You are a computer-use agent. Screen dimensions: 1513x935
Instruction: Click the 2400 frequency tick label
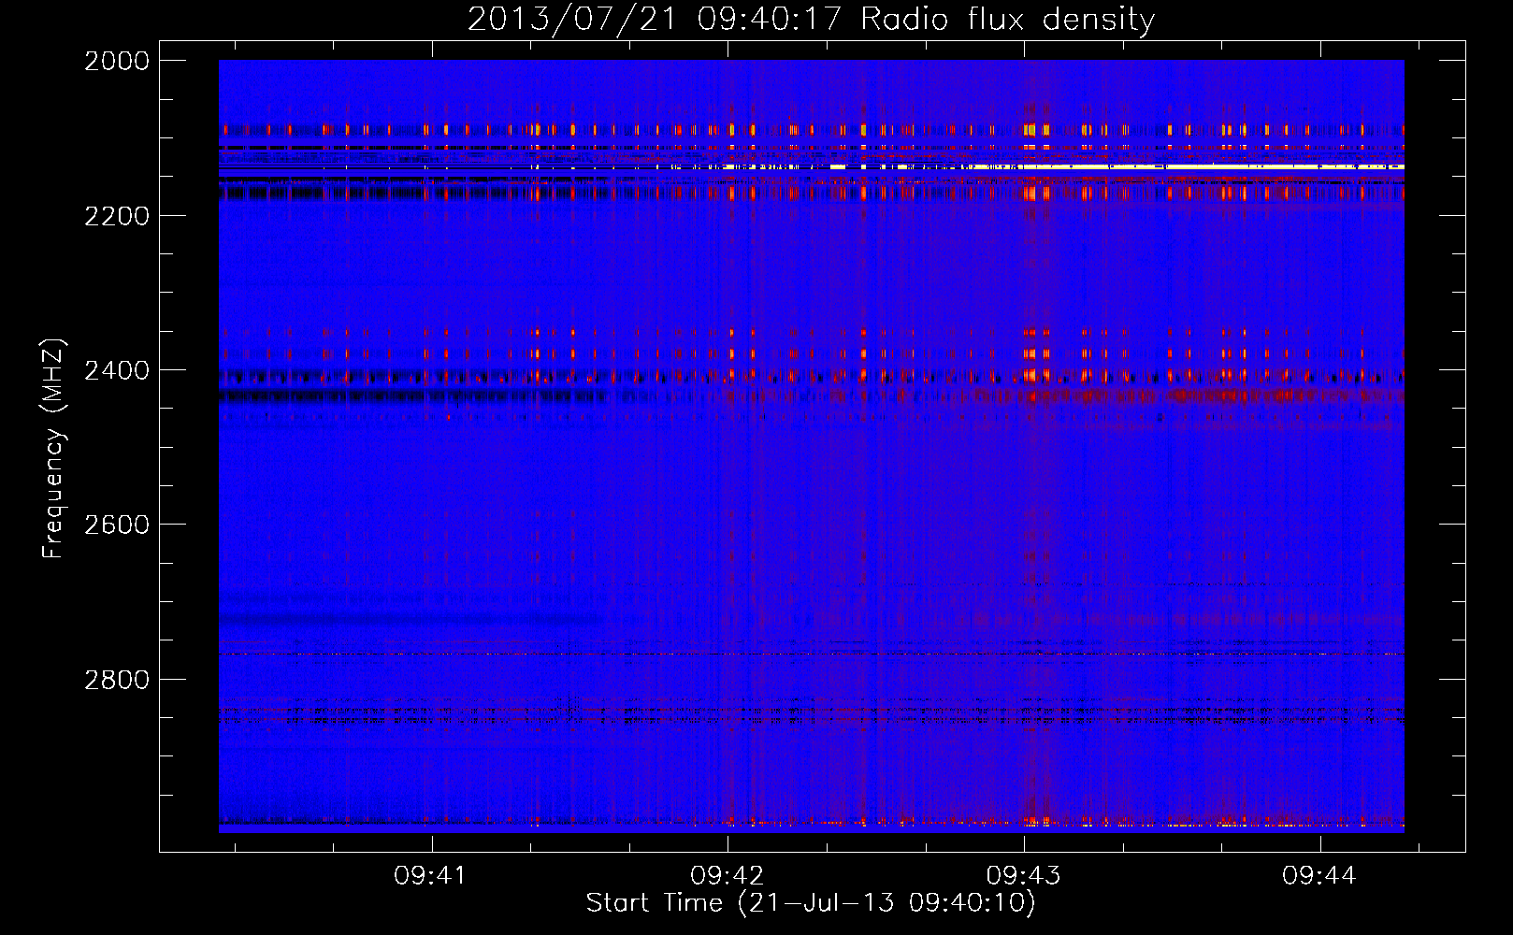(117, 370)
